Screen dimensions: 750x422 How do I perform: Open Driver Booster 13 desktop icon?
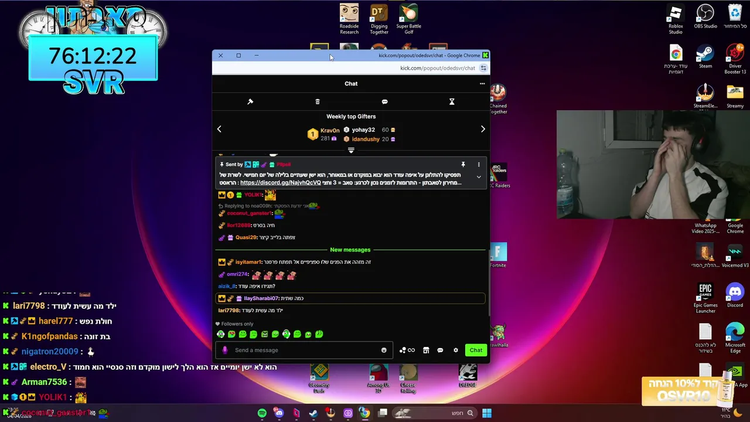(735, 59)
